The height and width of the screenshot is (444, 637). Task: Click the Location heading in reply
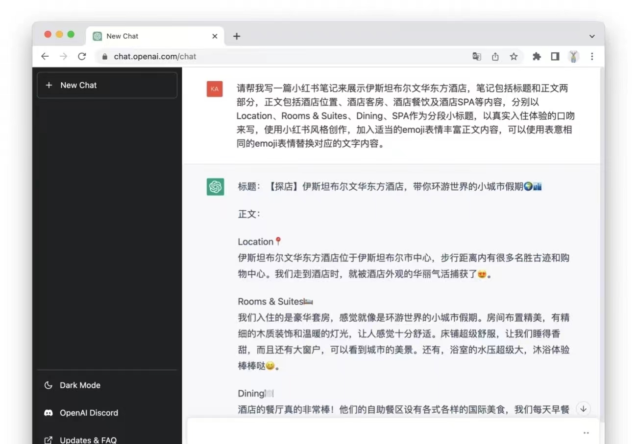click(x=260, y=242)
